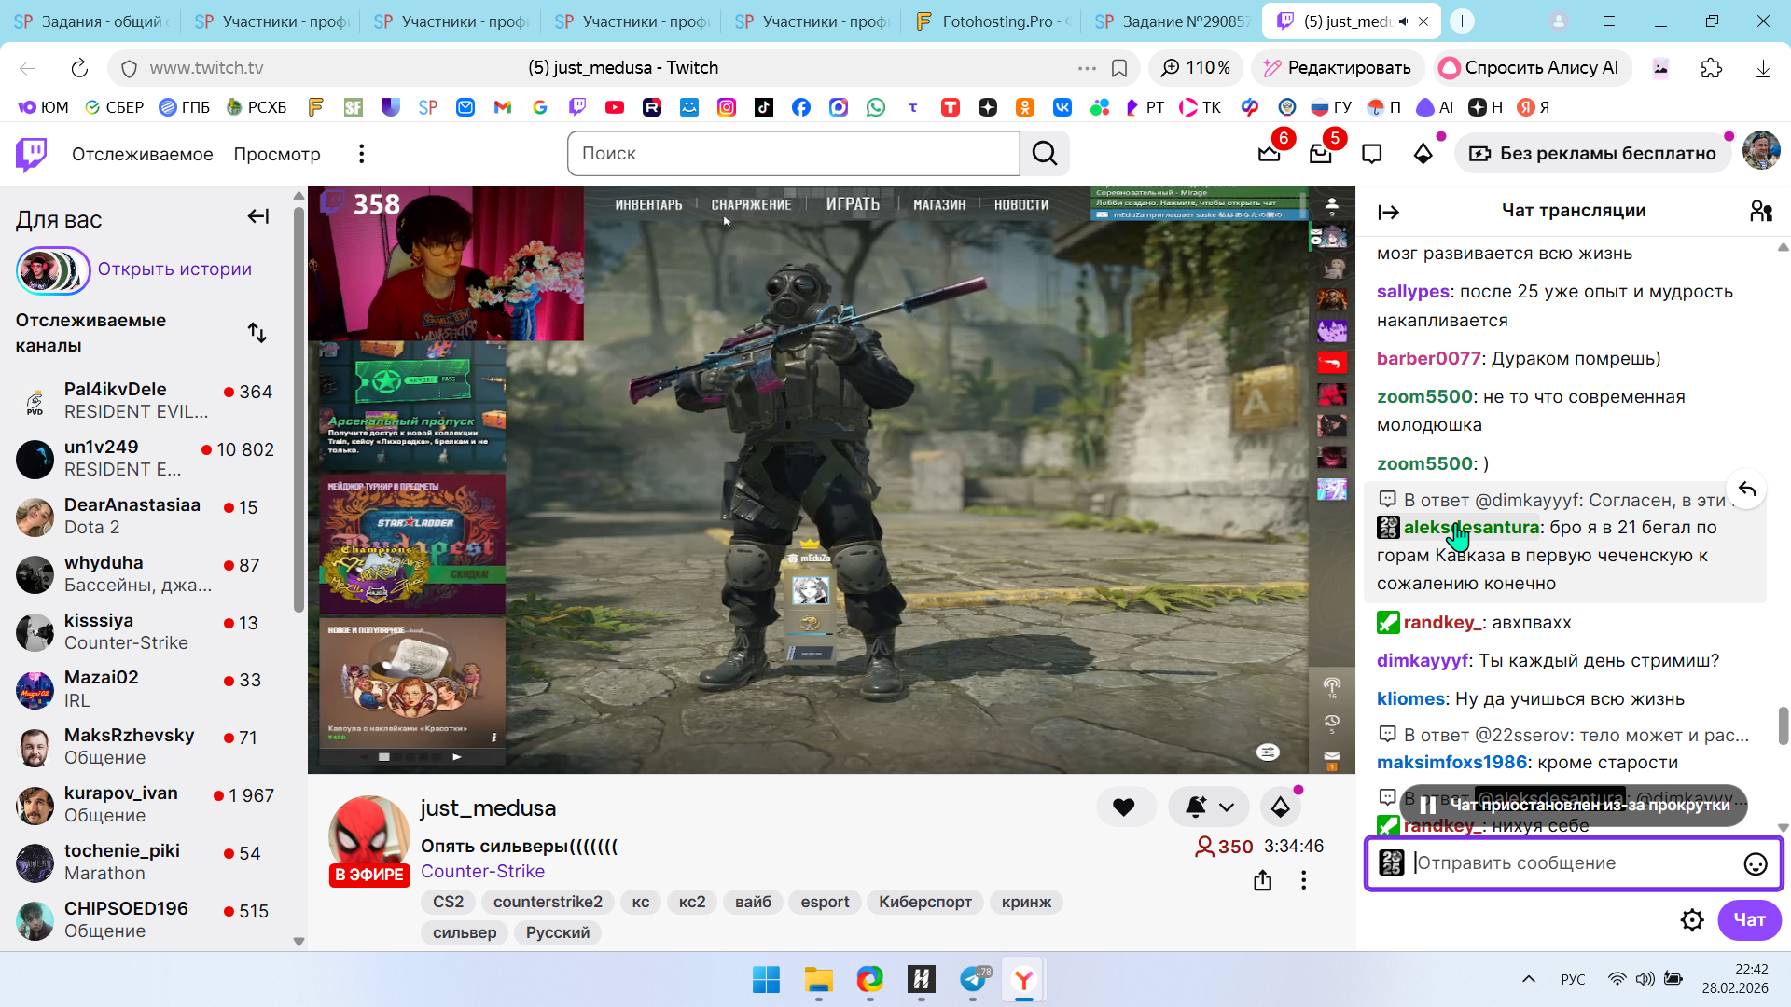The height and width of the screenshot is (1007, 1791).
Task: Collapse the stream chat panel
Action: (x=1388, y=212)
